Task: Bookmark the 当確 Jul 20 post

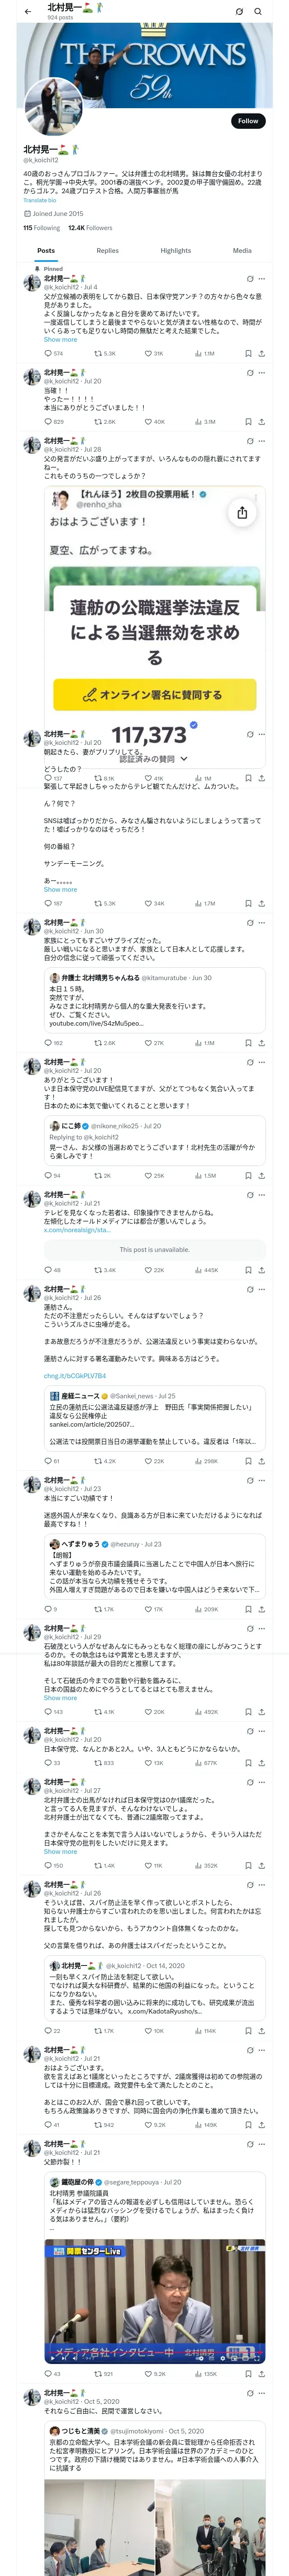Action: pos(248,422)
